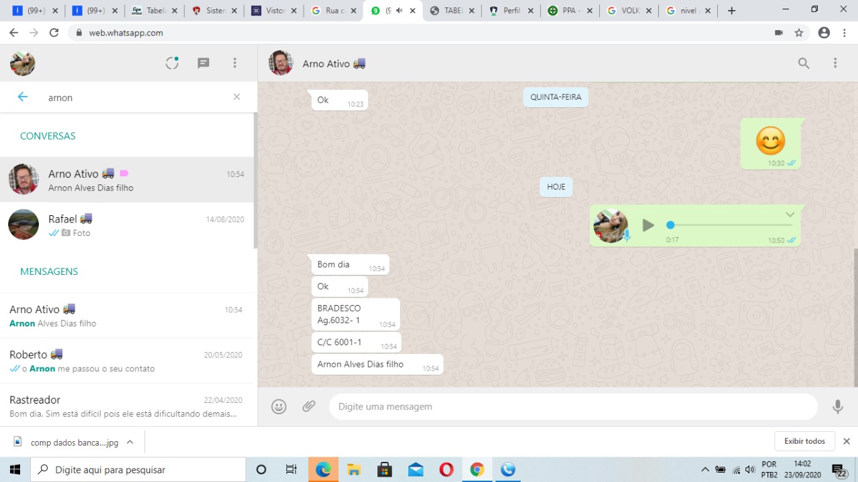Seek on the voice message slider

pyautogui.click(x=731, y=225)
